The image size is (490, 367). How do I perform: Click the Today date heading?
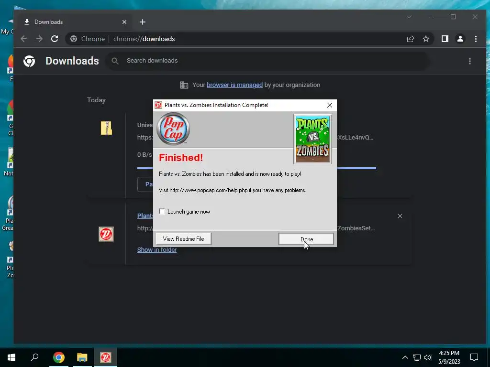point(96,100)
